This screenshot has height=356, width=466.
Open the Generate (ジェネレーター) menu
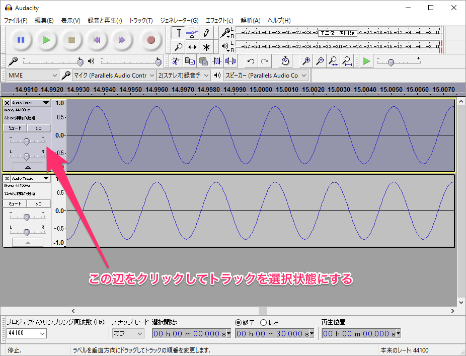tap(179, 21)
